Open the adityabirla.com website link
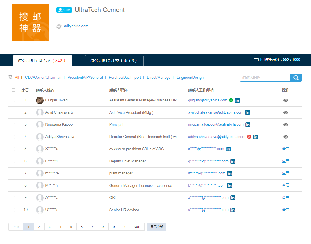Image resolution: width=311 pixels, height=244 pixels. click(76, 26)
